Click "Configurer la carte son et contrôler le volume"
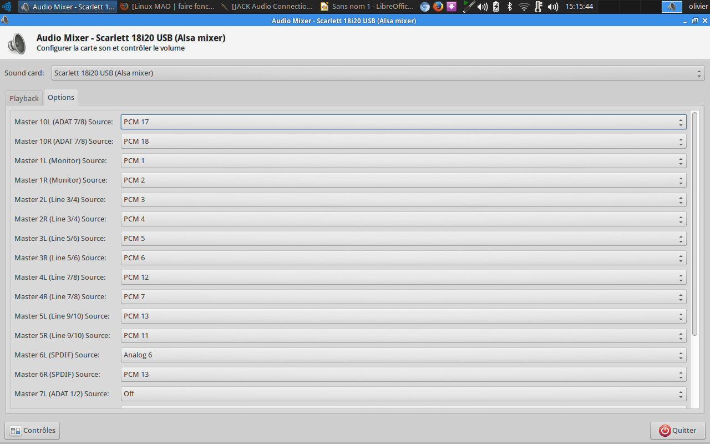710x444 pixels. [110, 48]
